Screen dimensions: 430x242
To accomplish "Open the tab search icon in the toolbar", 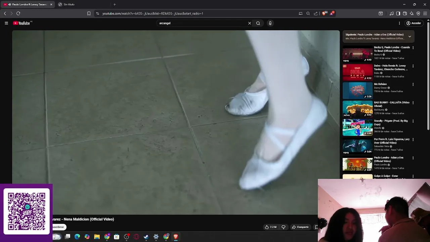I will 381,13.
